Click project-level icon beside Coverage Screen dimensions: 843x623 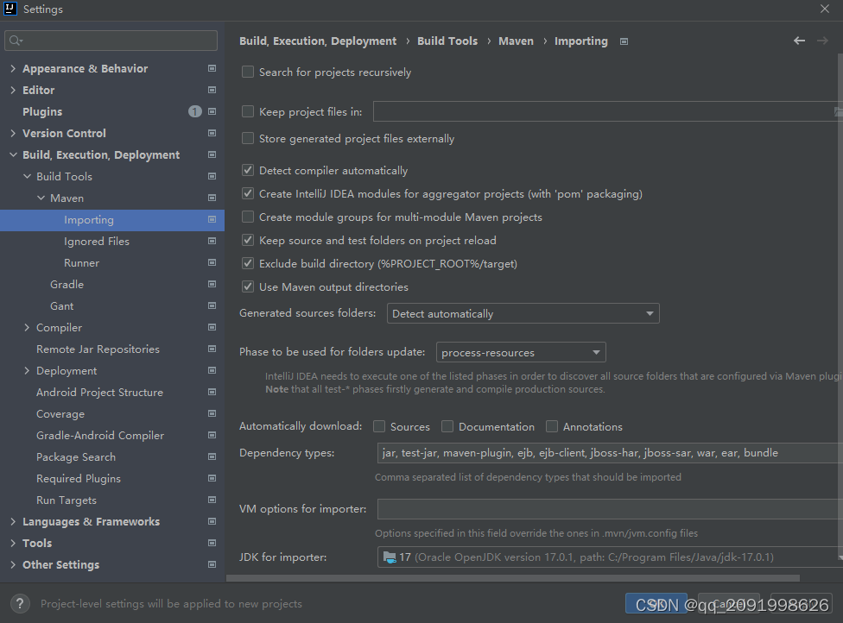212,413
